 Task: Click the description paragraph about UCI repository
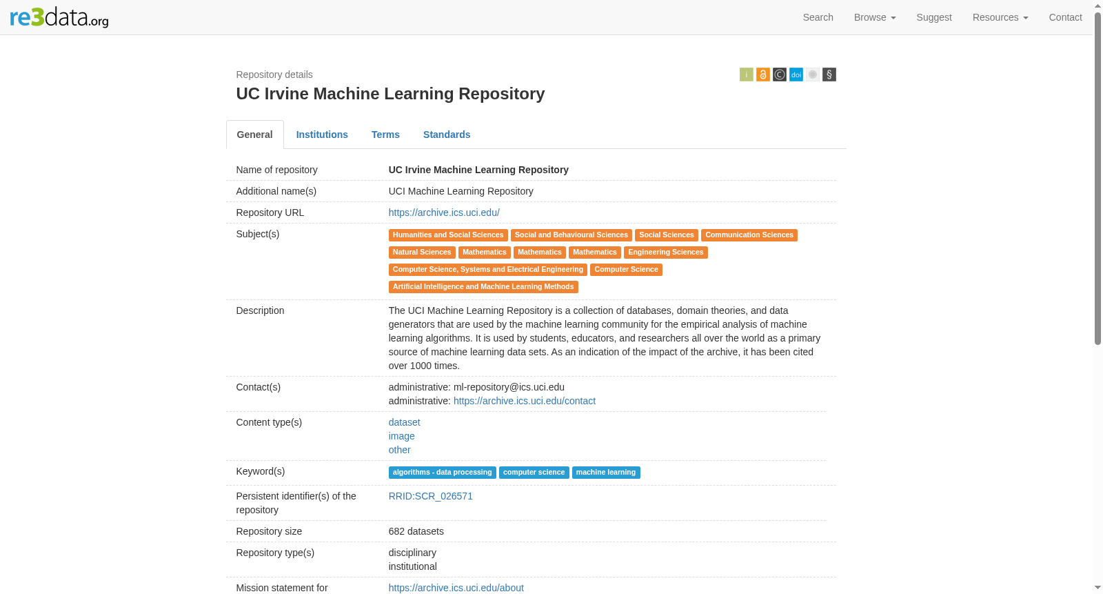coord(605,338)
